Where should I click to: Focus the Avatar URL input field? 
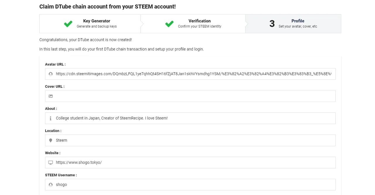coord(190,74)
